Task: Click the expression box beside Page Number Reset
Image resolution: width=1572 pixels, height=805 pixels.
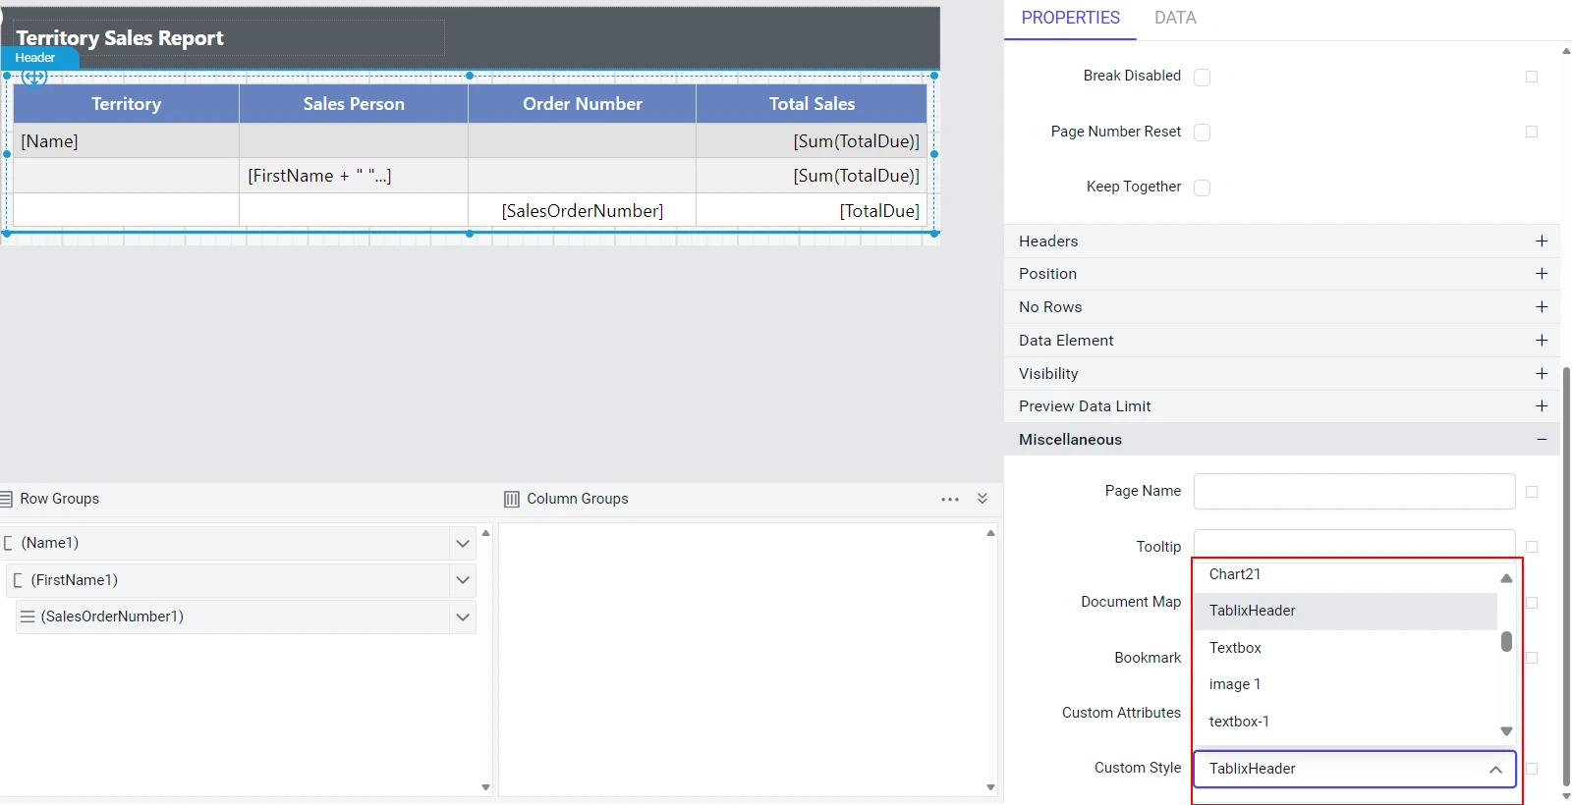Action: (x=1532, y=132)
